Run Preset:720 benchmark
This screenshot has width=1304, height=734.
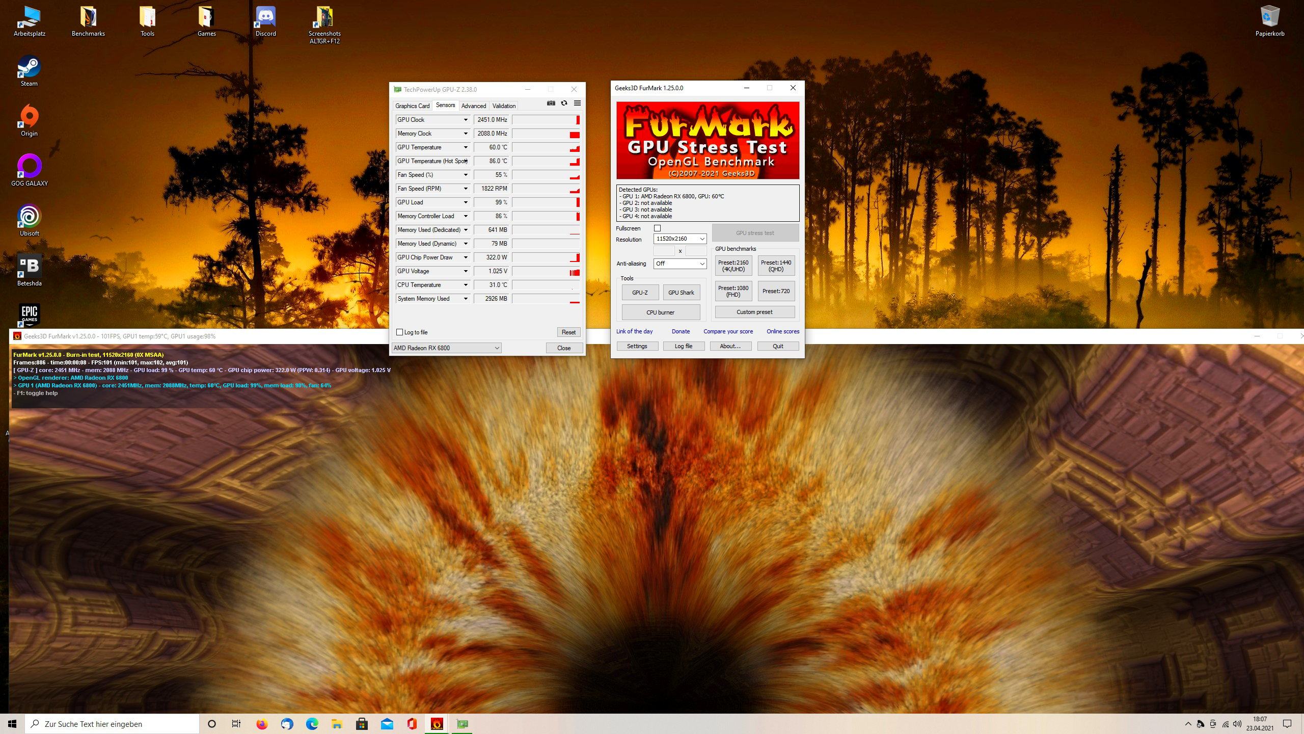point(776,291)
